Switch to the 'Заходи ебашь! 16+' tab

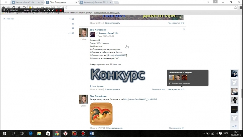(x=25, y=2)
